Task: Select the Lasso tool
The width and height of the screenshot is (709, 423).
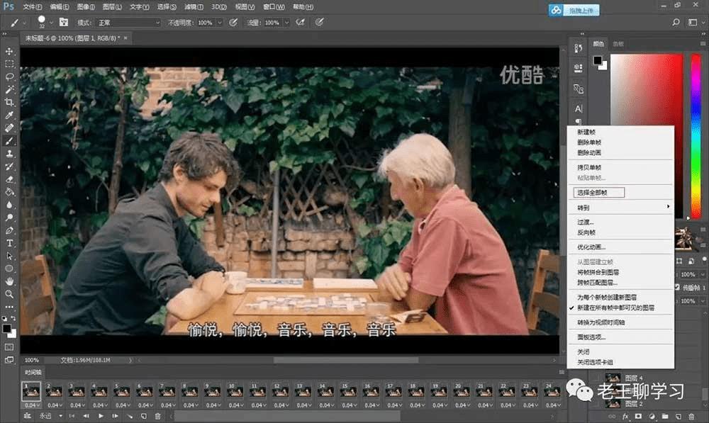Action: pos(9,77)
